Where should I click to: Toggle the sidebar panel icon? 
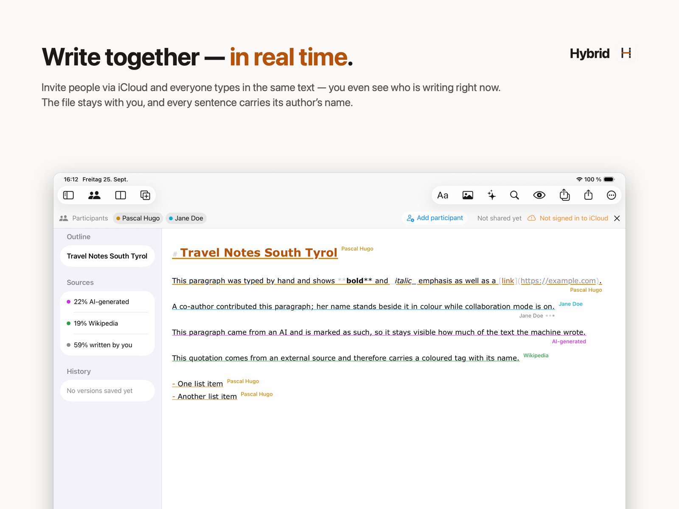[x=68, y=195]
